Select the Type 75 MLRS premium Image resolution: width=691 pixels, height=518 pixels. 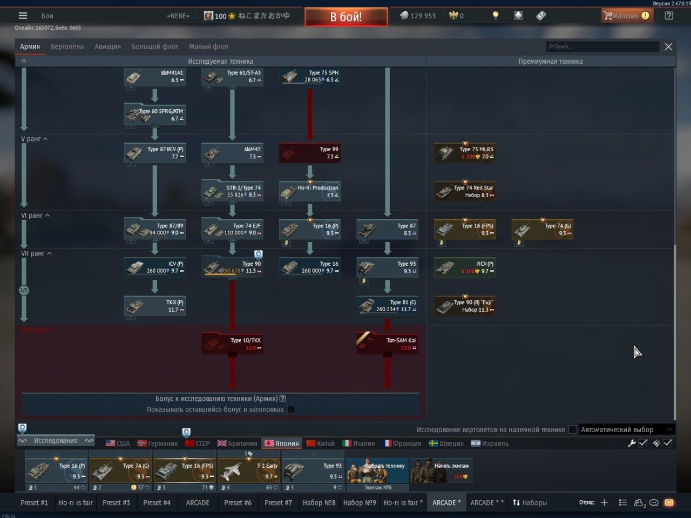click(x=465, y=153)
